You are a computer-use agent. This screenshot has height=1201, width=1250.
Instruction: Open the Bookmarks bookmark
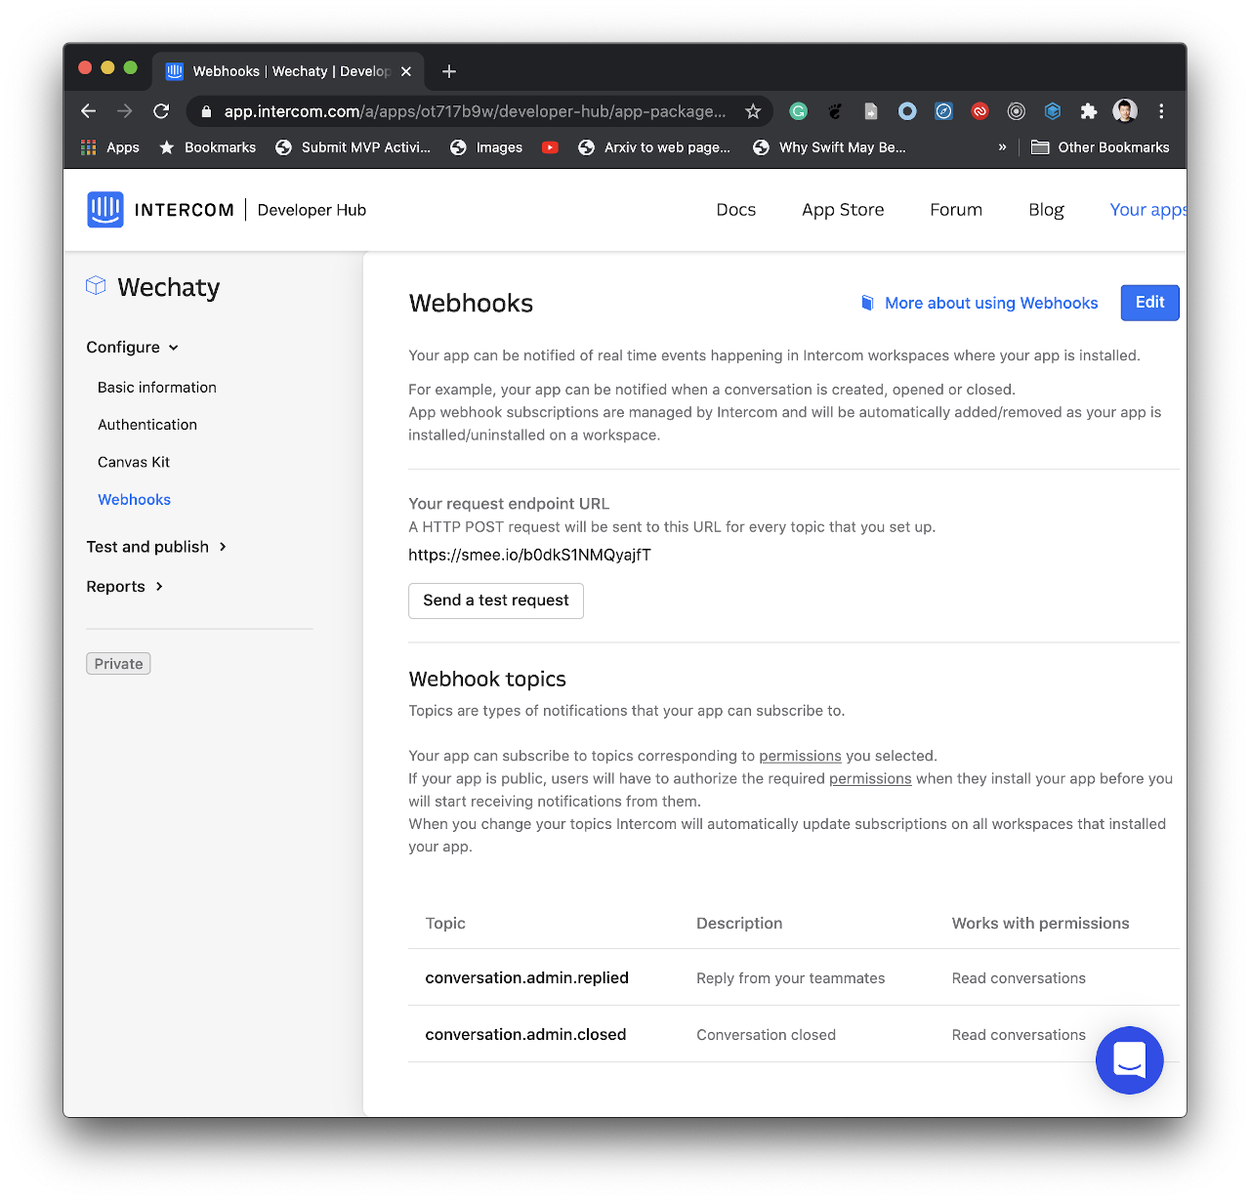pos(207,147)
